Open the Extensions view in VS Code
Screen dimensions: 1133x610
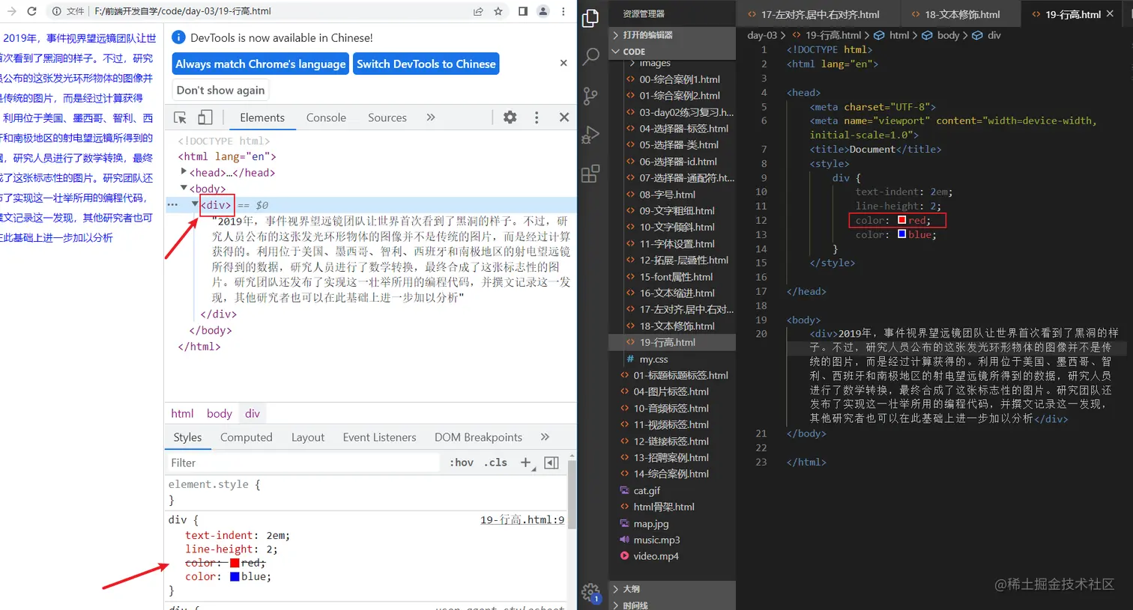590,174
